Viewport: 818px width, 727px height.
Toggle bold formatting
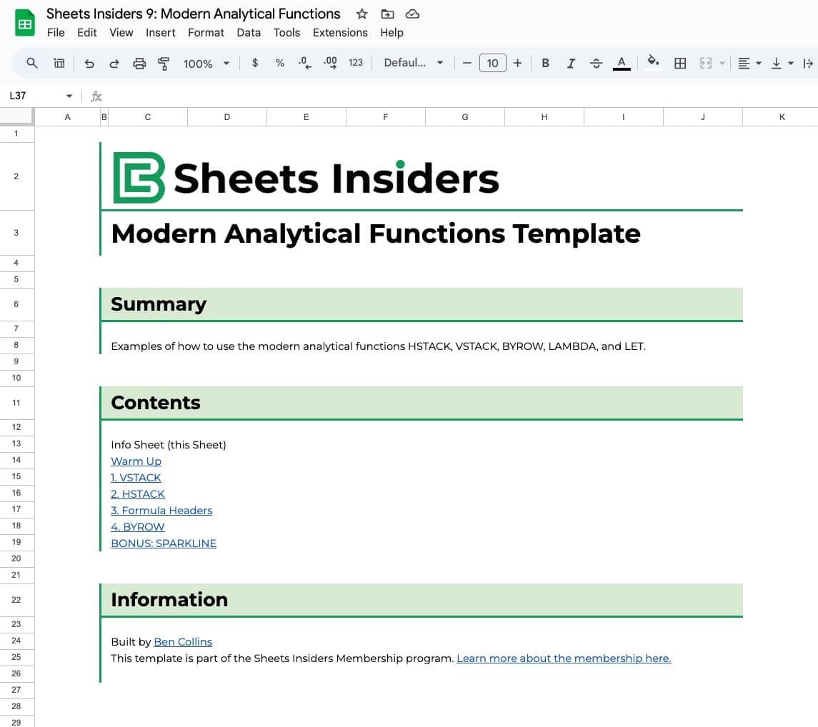pyautogui.click(x=545, y=63)
